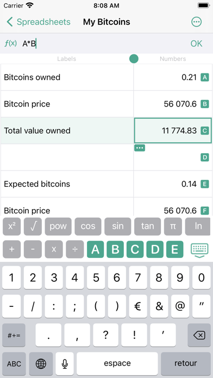Tap the microphone dictation key
Screen dimensions: 213x378
pyautogui.click(x=65, y=363)
